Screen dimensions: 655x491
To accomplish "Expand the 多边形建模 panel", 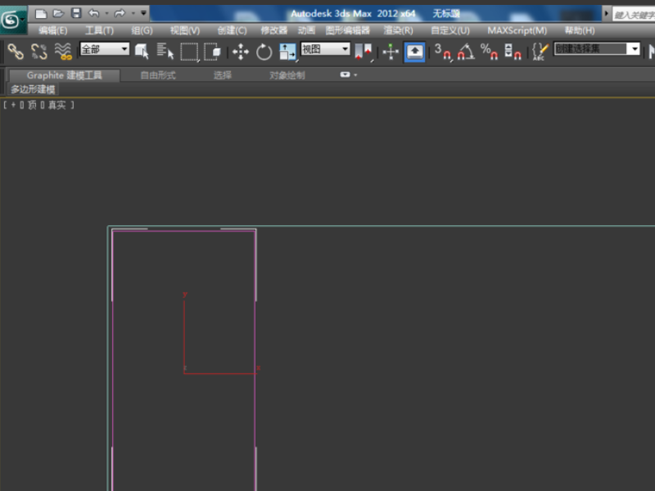I will coord(33,89).
